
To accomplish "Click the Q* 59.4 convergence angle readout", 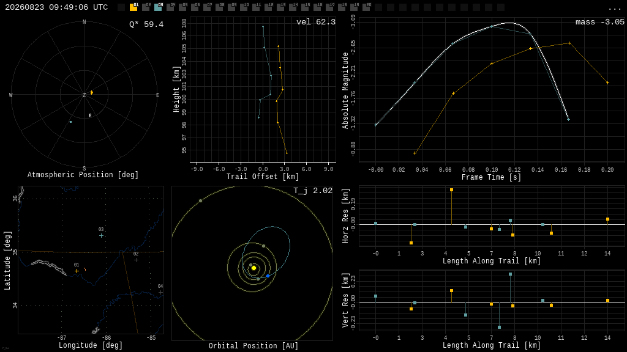I will [146, 24].
